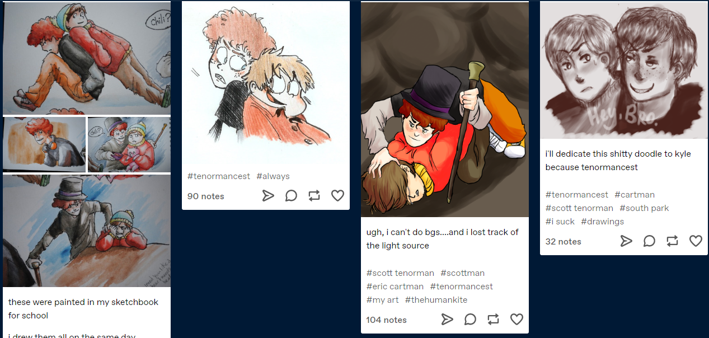Click the #thehumankite tag
Viewport: 709px width, 338px height.
point(436,300)
